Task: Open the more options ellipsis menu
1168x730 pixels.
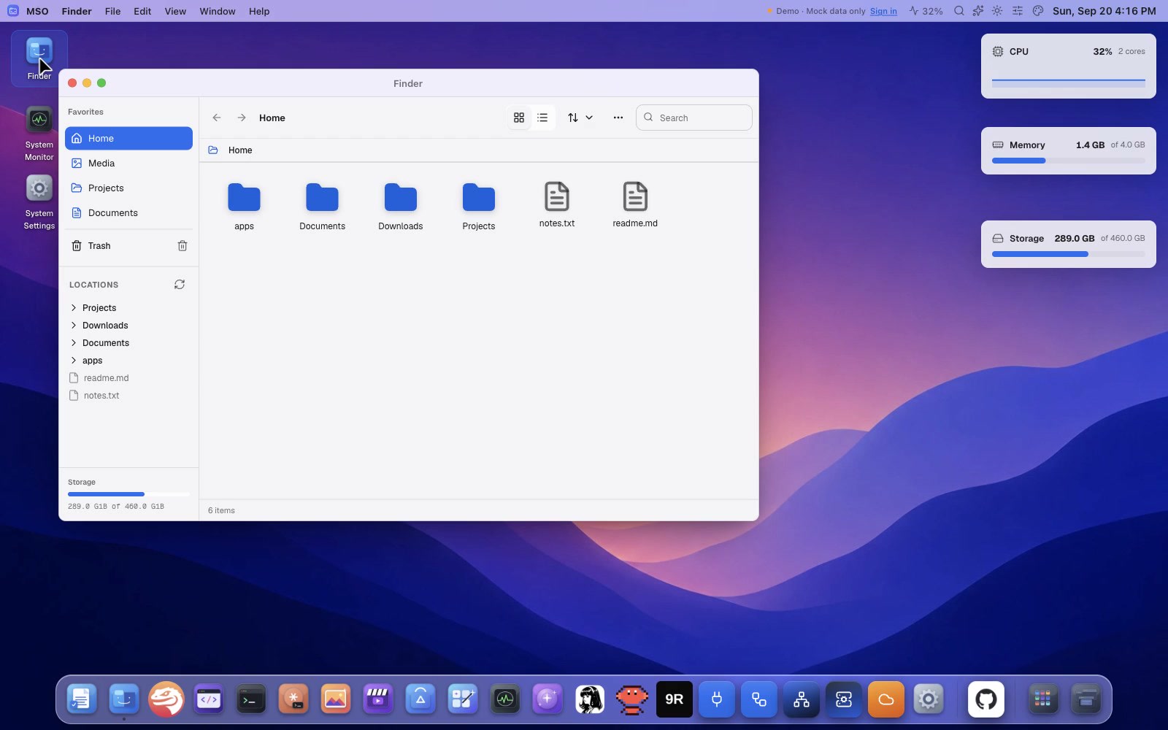Action: point(618,118)
